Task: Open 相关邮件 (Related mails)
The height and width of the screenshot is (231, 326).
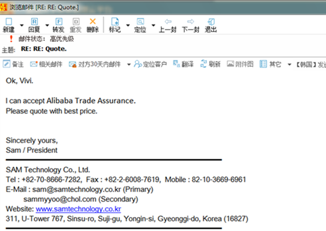Action: point(46,64)
